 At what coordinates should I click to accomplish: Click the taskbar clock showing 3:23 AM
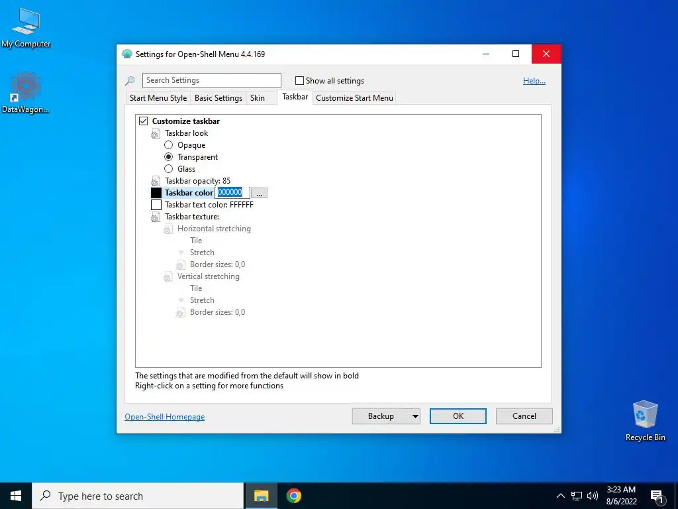pos(621,496)
